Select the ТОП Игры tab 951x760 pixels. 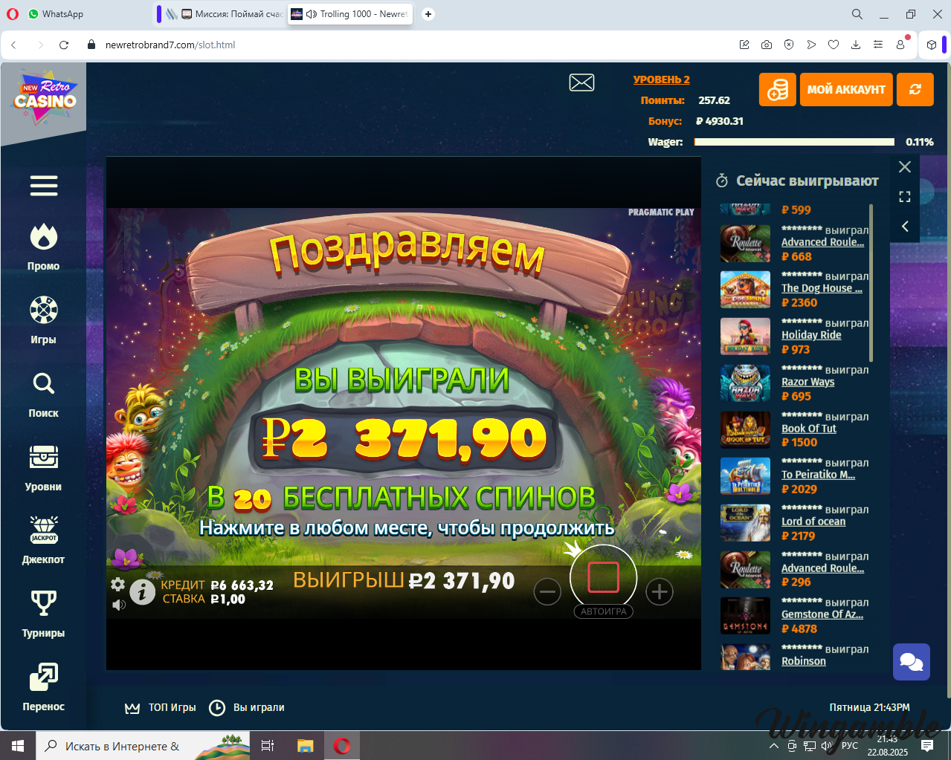tap(161, 707)
